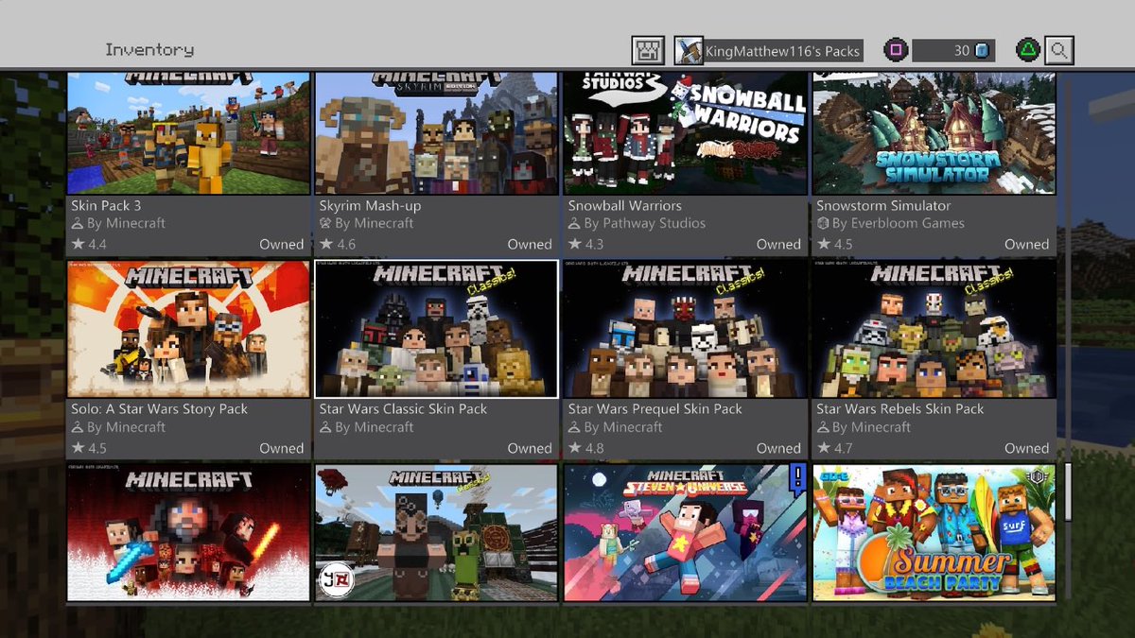
Task: Open the red lightsaber Star Wars pack thumbnail
Action: [188, 532]
